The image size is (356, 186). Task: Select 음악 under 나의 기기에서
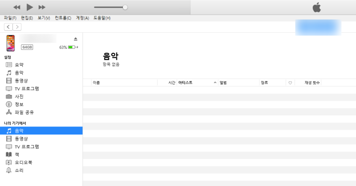[41, 131]
